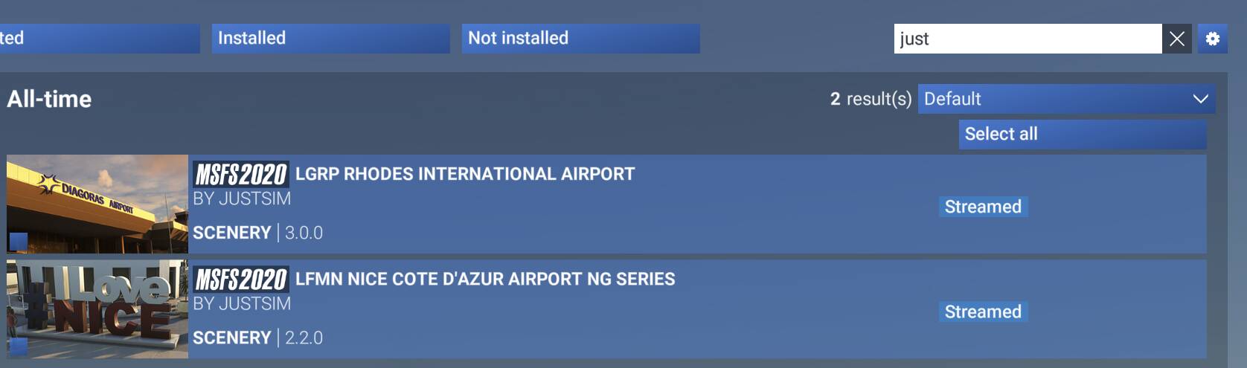Tick the selection box on Rhodes thumbnail
This screenshot has height=368, width=1247.
click(19, 242)
